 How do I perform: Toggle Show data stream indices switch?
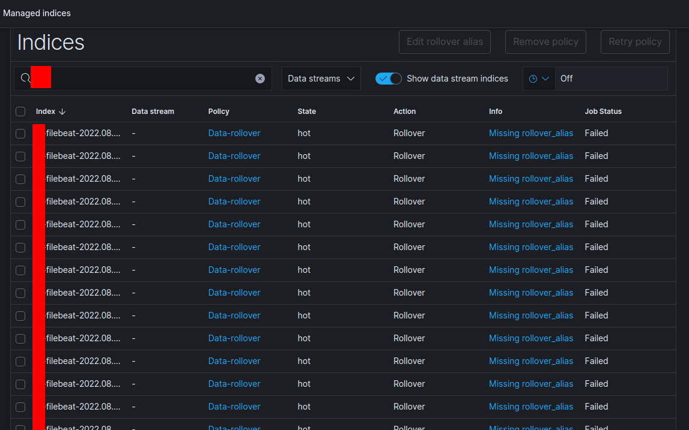click(x=389, y=79)
